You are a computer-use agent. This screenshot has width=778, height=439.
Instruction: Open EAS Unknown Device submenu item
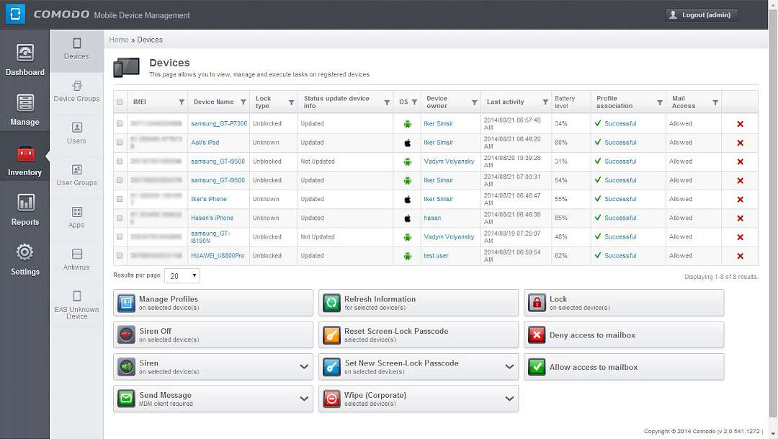76,305
